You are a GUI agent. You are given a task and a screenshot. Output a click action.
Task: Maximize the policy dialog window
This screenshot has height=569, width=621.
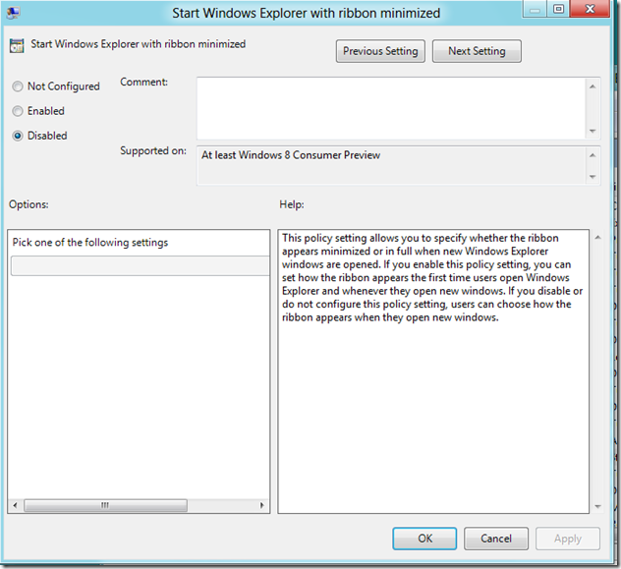click(558, 9)
